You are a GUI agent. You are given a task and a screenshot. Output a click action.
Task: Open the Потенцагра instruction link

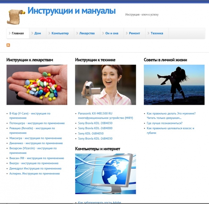tap(37, 123)
